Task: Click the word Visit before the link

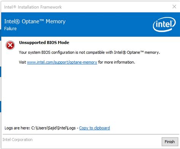Action: pos(22,62)
